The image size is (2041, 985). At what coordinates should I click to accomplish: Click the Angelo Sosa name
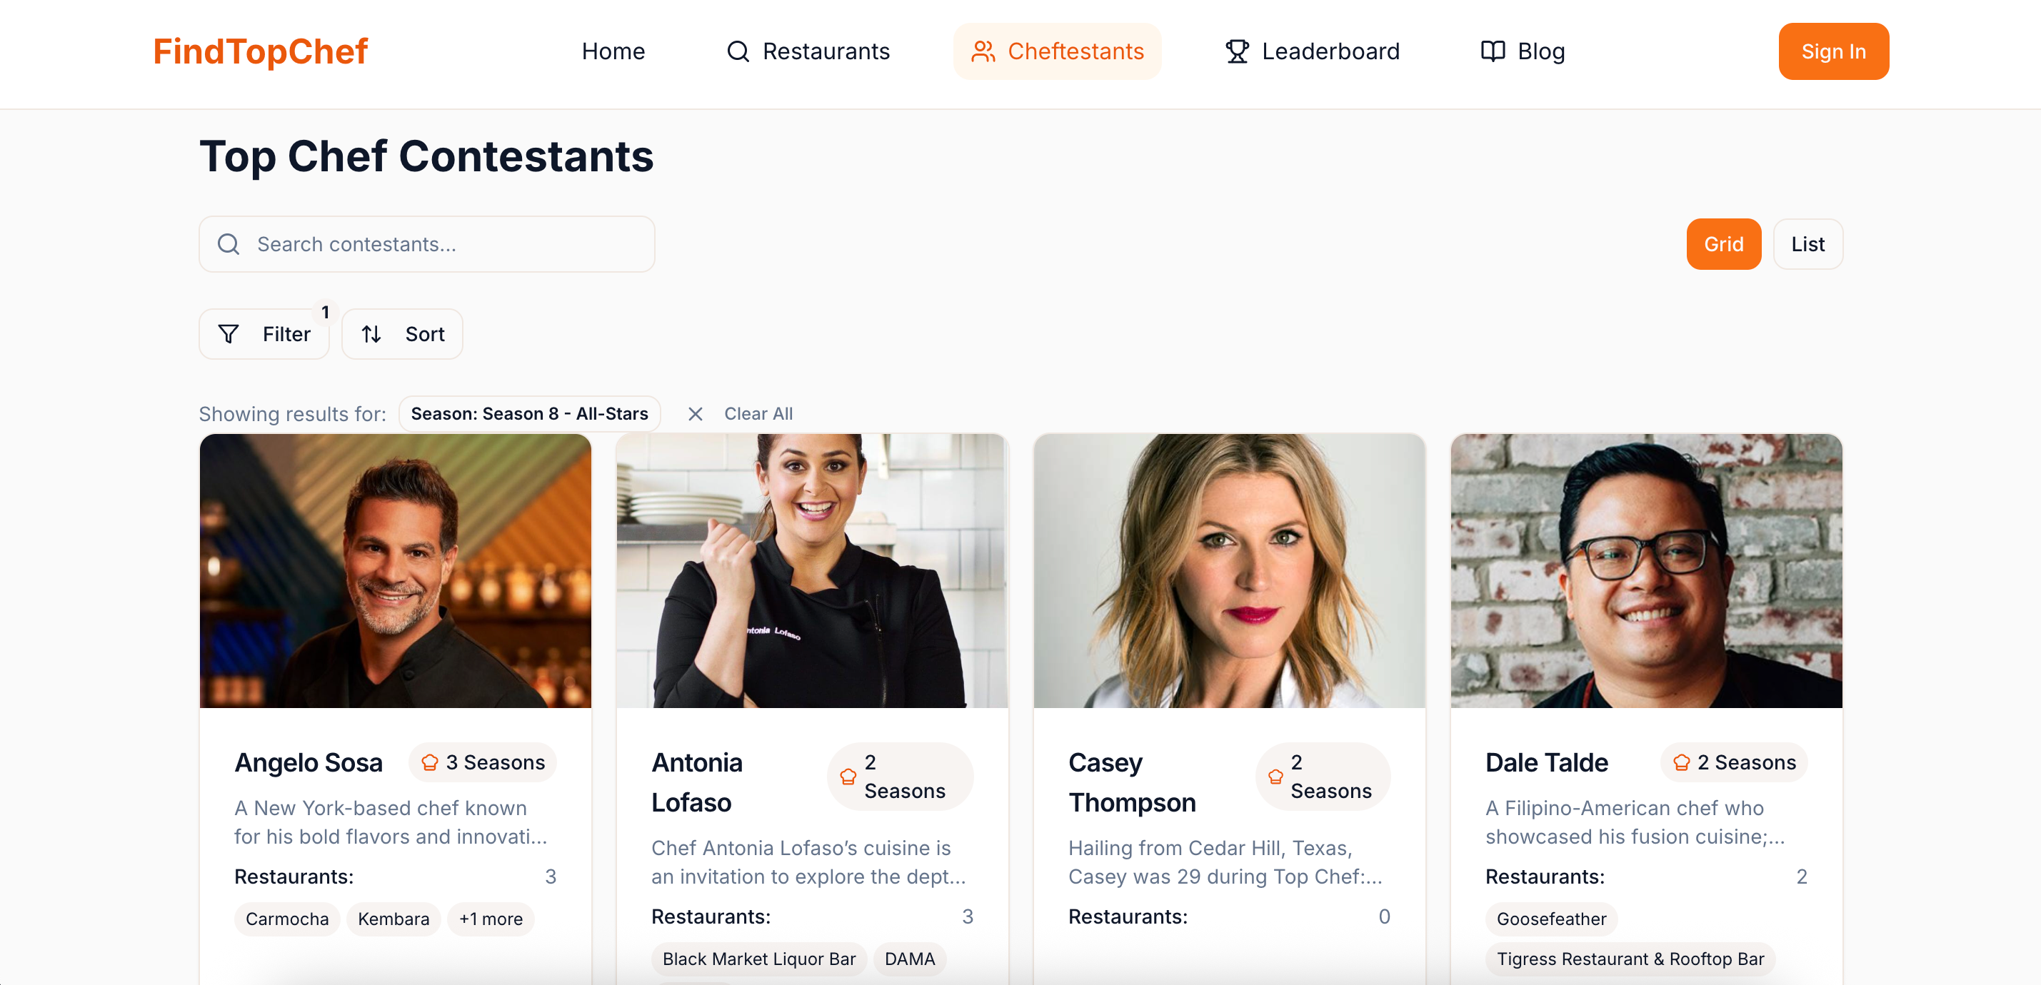point(309,762)
